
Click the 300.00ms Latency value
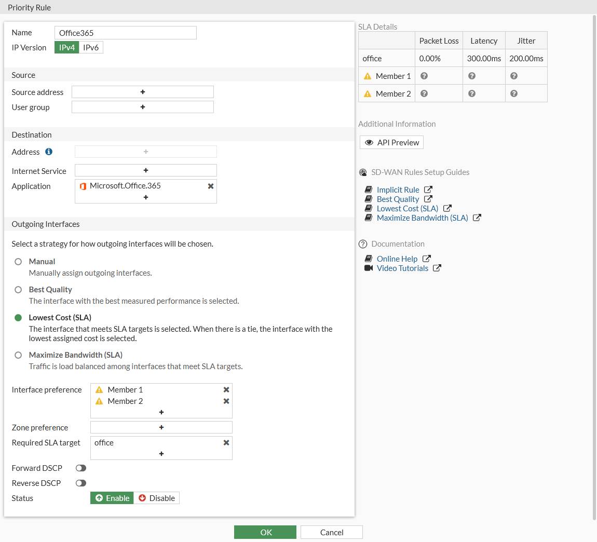(484, 59)
